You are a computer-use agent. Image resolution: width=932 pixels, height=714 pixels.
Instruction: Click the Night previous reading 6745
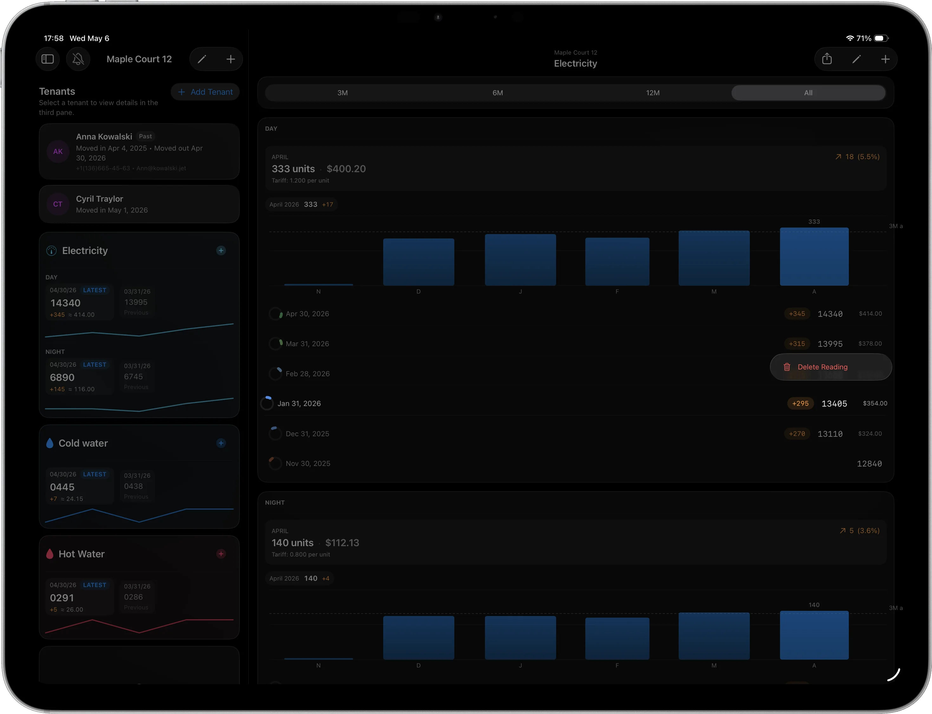point(137,376)
